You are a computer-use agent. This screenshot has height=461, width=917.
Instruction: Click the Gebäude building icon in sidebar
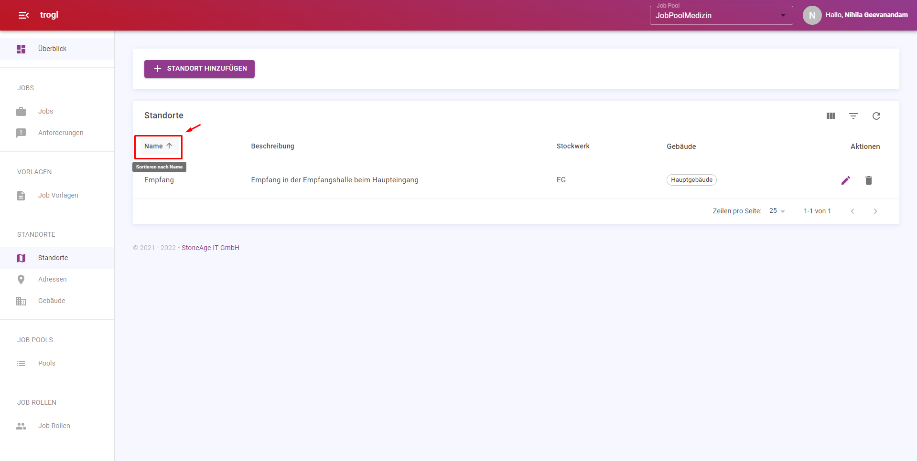(21, 301)
